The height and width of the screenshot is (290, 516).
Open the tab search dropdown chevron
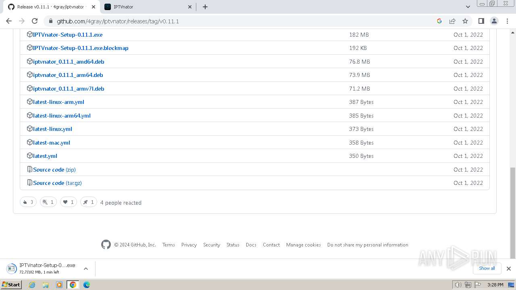(468, 7)
